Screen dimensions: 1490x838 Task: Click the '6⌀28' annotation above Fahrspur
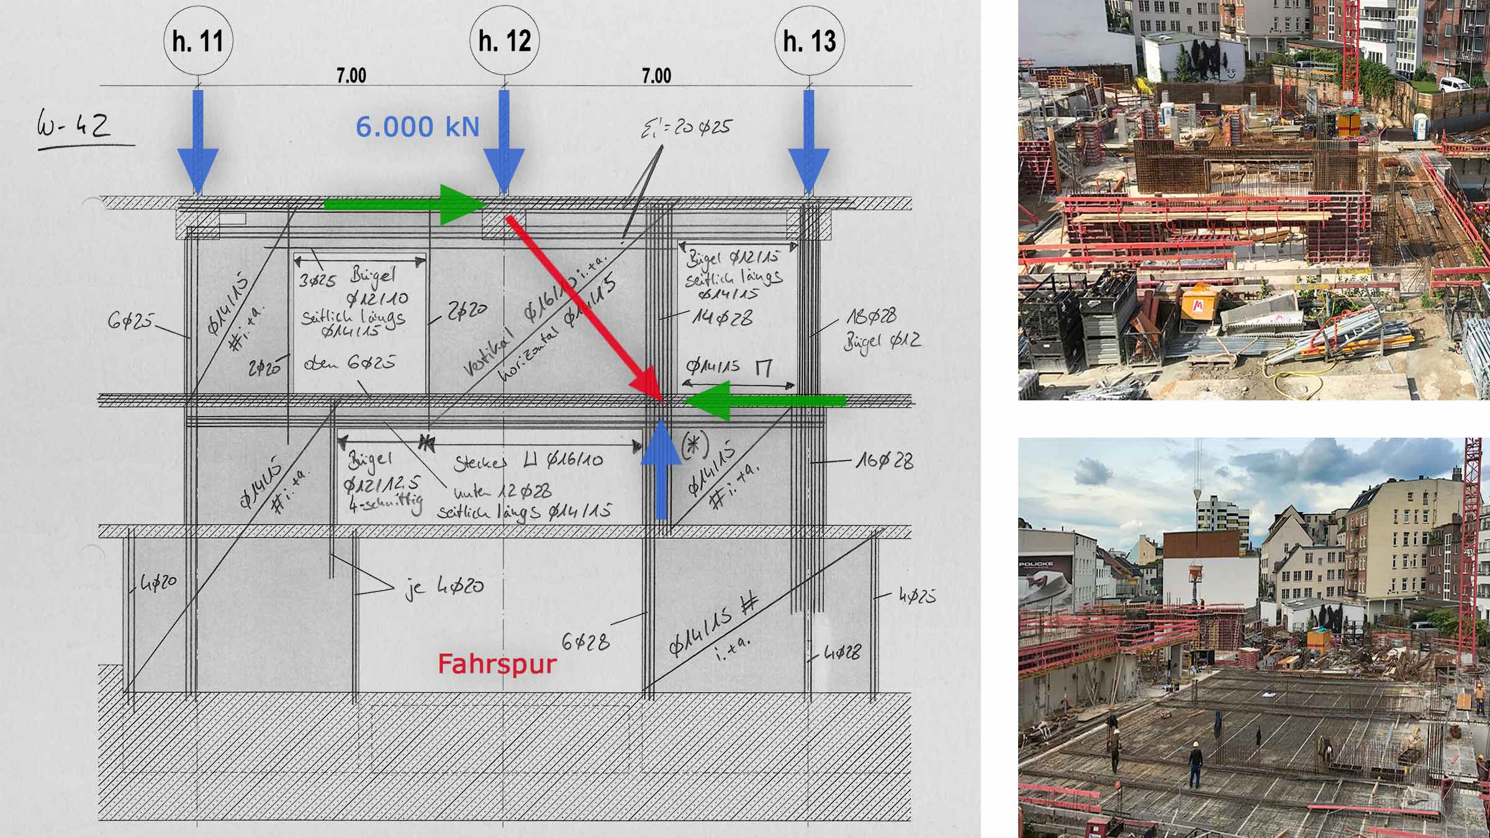pos(585,640)
